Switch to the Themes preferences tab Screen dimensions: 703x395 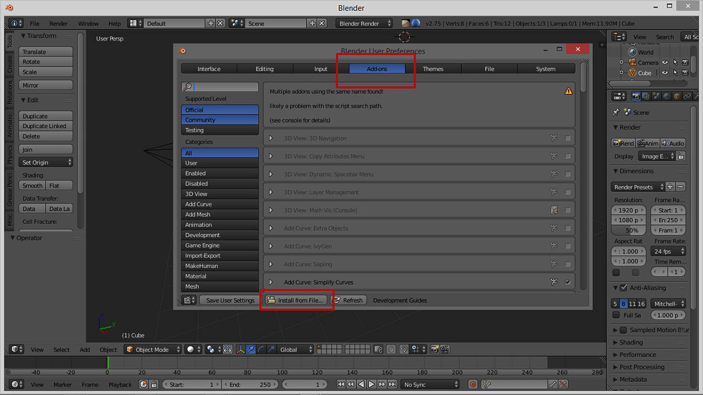(x=433, y=69)
